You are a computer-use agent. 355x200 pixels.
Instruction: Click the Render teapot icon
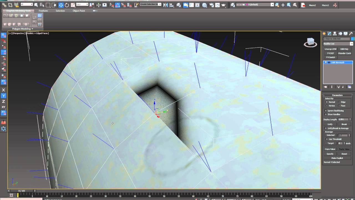pos(224,5)
